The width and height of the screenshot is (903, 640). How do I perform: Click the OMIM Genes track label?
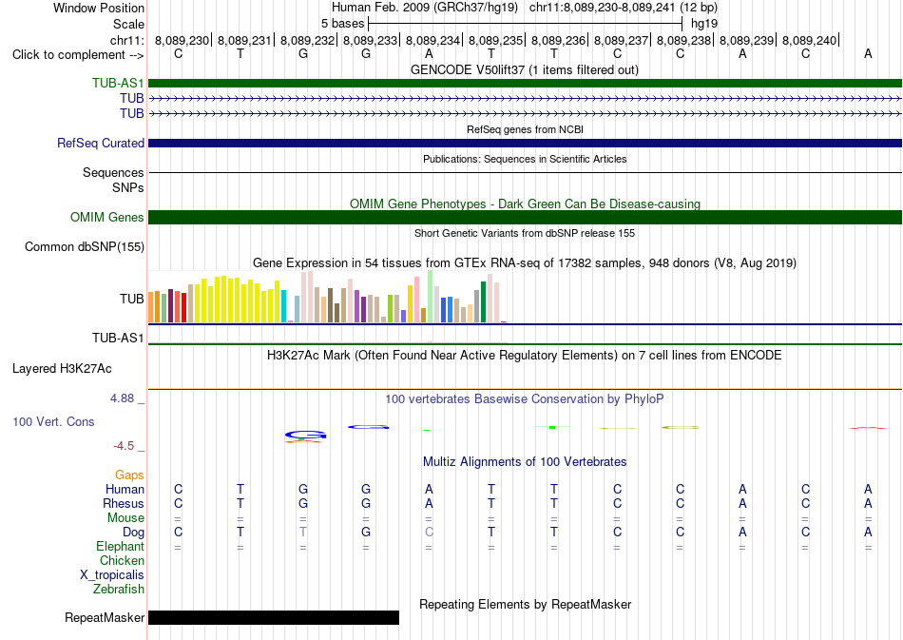tap(106, 217)
